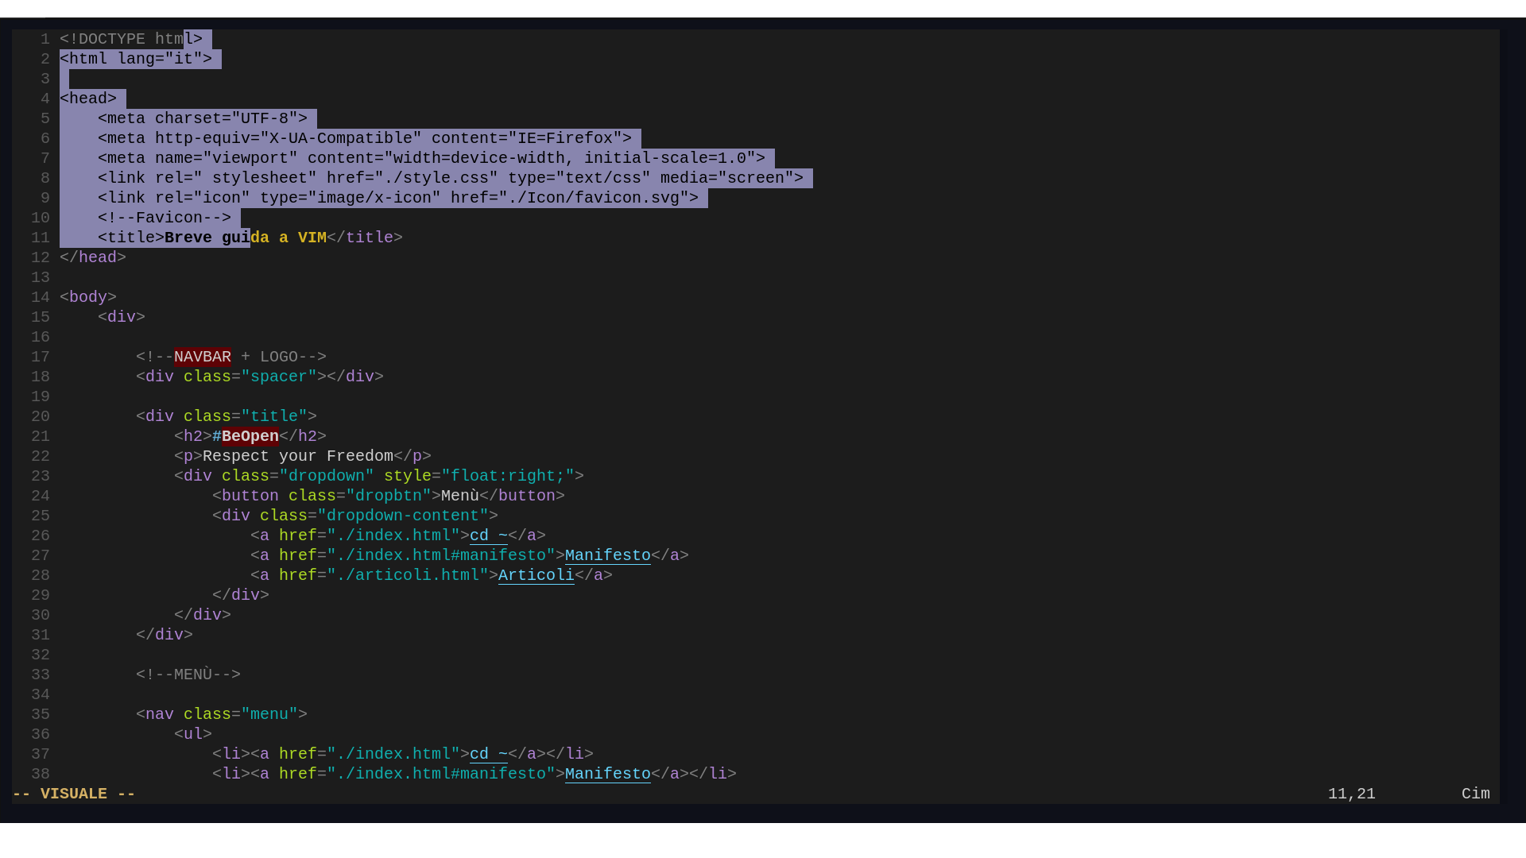Click the highlighted BeOpen heading text
This screenshot has height=858, width=1526.
point(250,436)
